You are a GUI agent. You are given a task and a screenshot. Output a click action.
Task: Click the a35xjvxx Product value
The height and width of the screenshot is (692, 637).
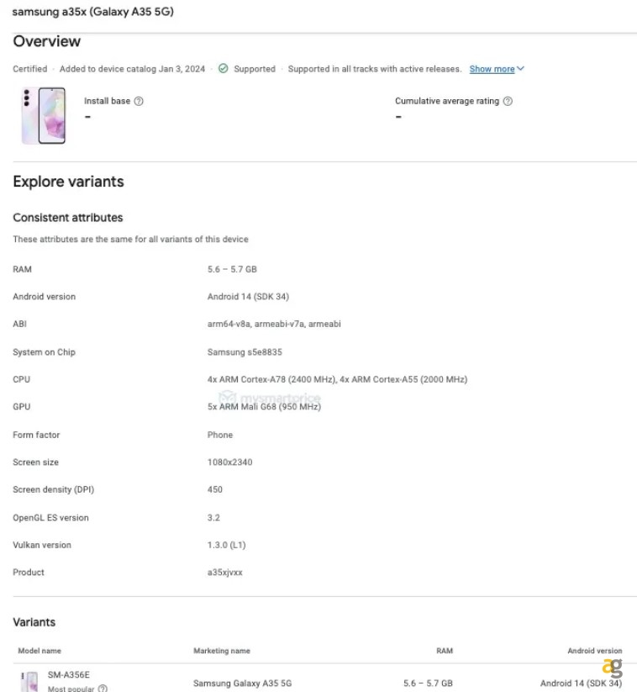click(x=225, y=573)
